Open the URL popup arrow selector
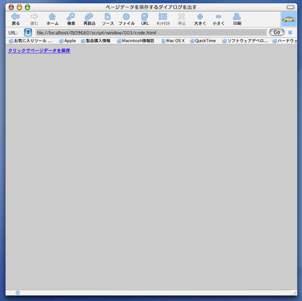Viewport: 302px width, 301px height. (x=28, y=33)
